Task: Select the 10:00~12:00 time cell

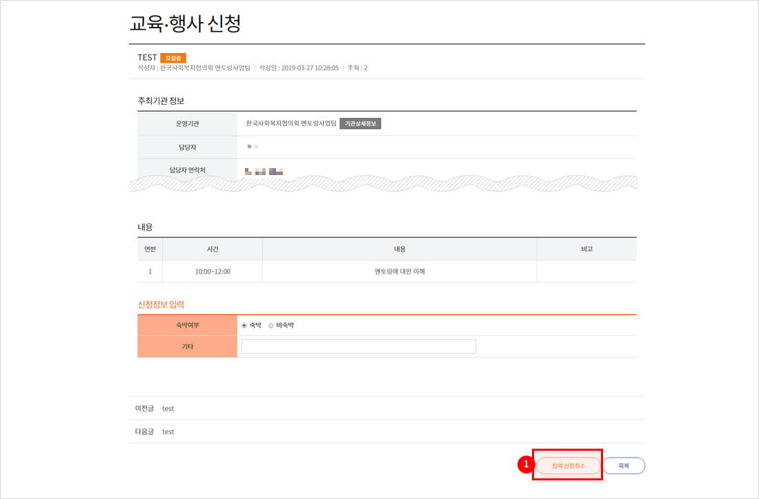Action: click(x=213, y=272)
